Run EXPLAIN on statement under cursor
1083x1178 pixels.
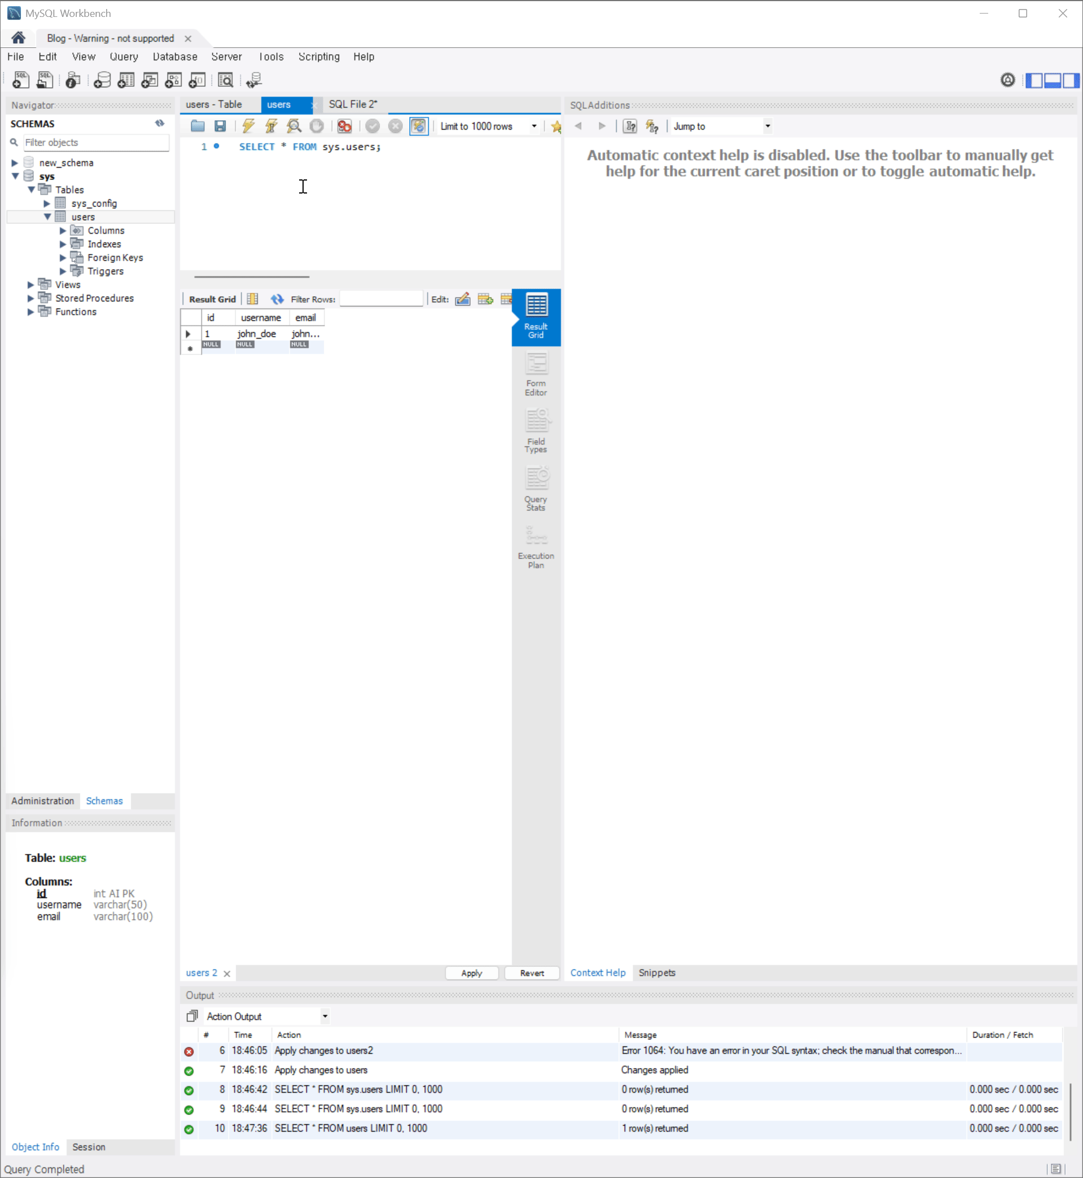(294, 126)
